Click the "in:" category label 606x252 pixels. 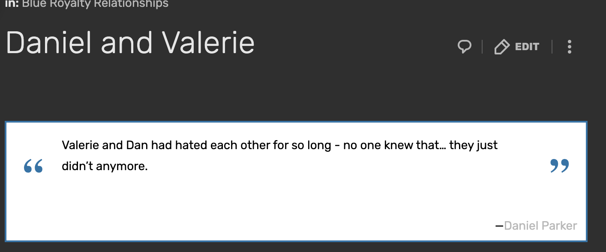click(12, 4)
